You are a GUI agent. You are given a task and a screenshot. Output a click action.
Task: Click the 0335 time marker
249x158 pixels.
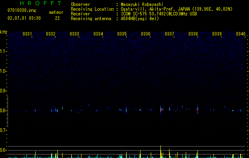[122, 34]
